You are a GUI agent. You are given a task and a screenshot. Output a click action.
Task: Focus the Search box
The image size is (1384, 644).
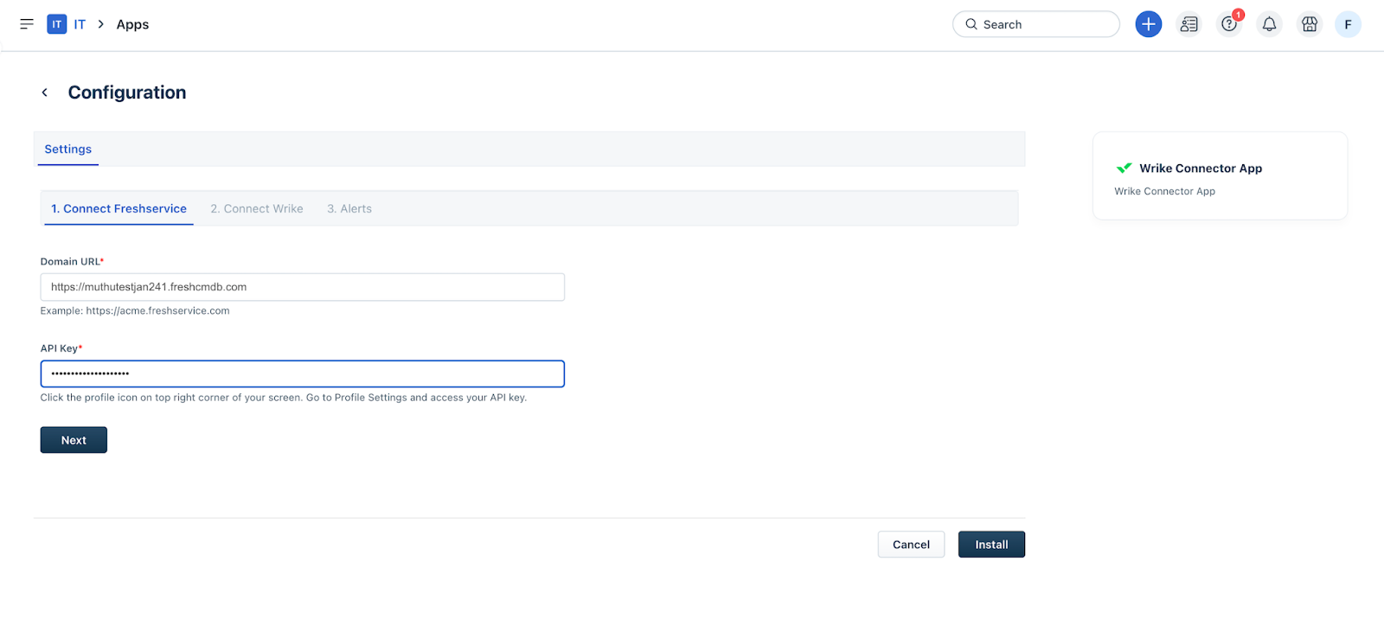[x=1036, y=24]
